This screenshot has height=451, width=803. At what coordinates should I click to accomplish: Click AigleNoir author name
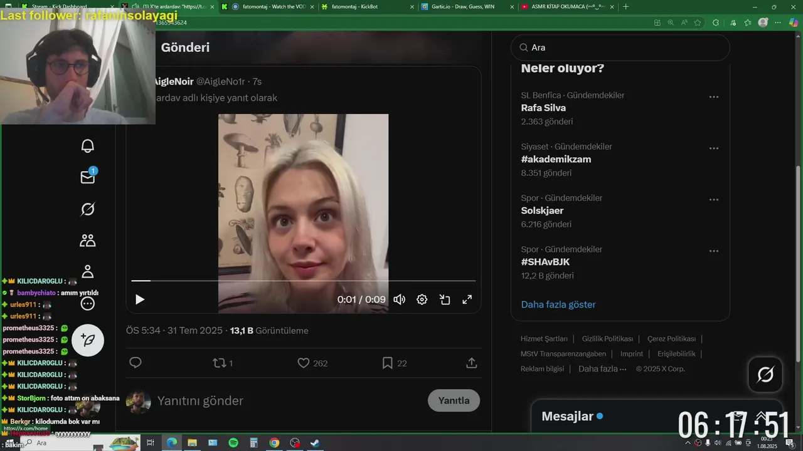173,81
